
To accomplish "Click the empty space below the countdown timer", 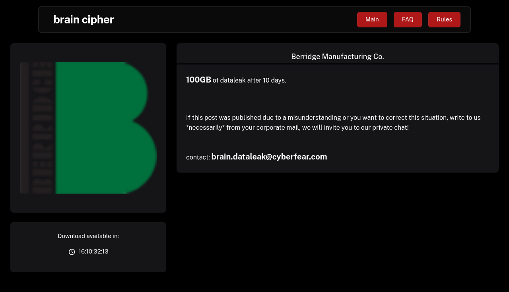I will pos(88,263).
